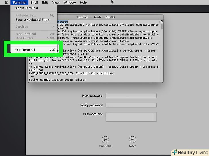Screen dimensions: 209x156
Task: Toggle Secure Keyboard Entry
Action: point(34,20)
